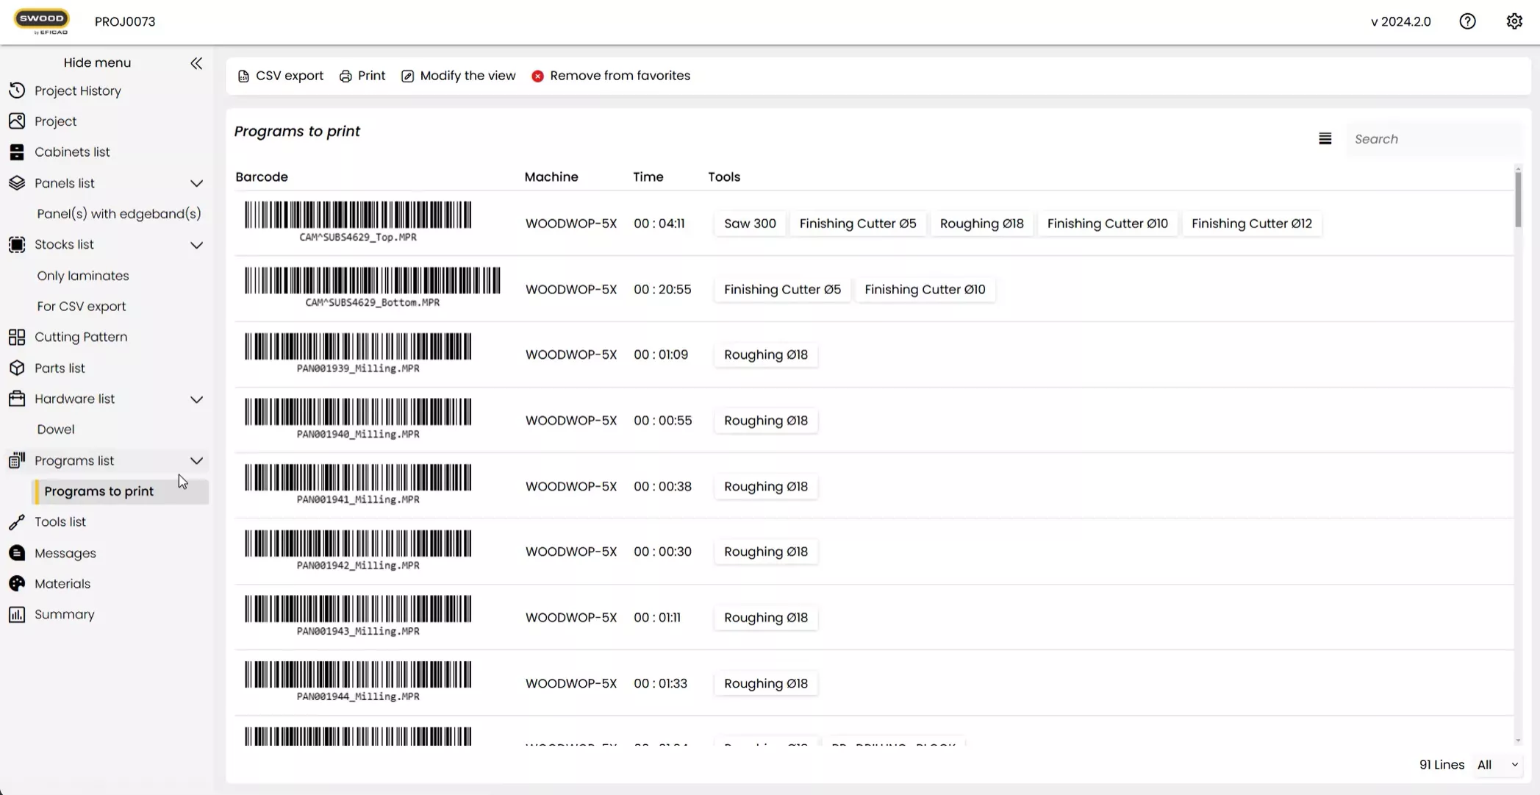Select Dowel submenu item
This screenshot has height=795, width=1540.
point(56,429)
